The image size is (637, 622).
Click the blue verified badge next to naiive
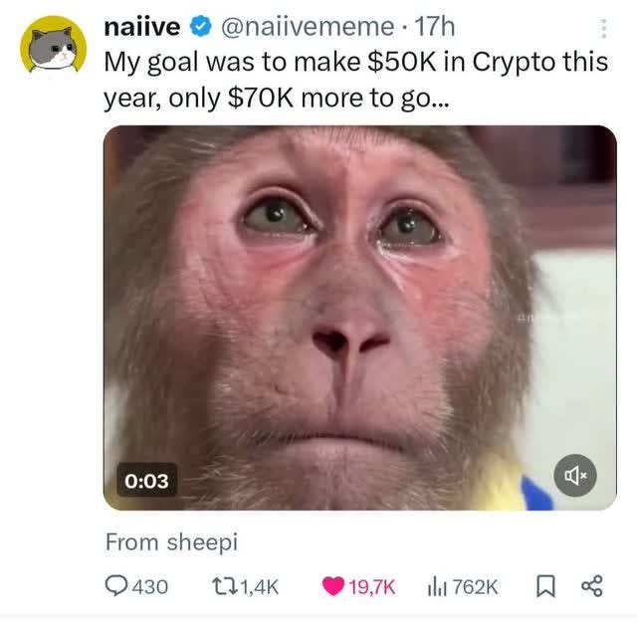tap(201, 27)
